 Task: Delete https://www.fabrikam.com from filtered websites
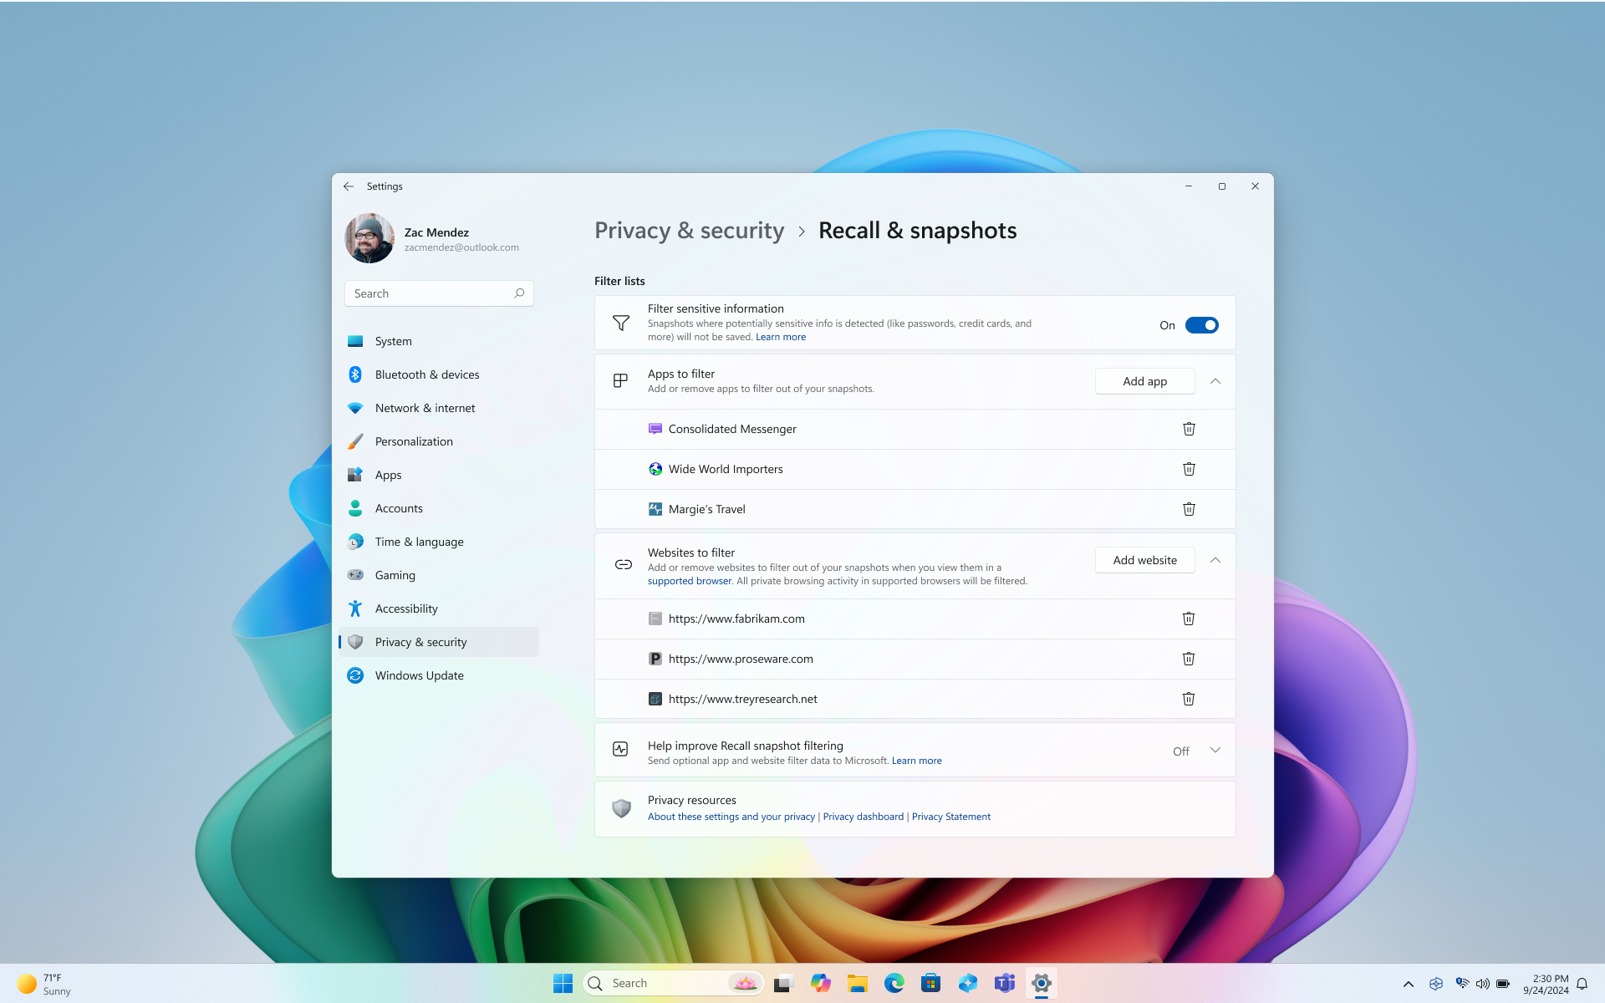click(1188, 619)
